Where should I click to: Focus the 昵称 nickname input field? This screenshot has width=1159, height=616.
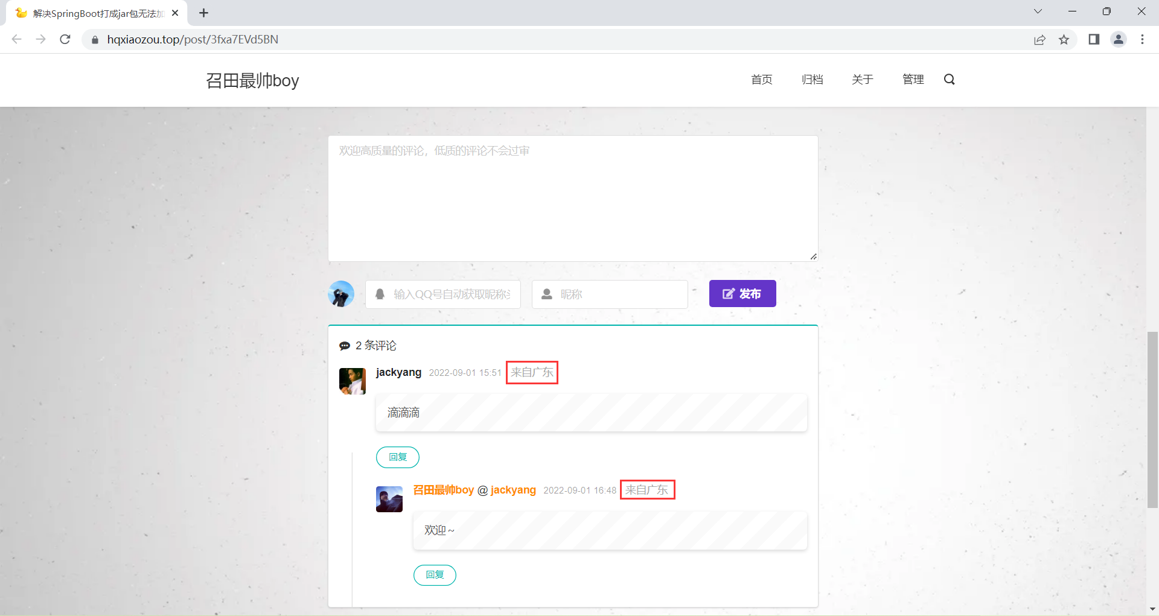click(x=610, y=294)
